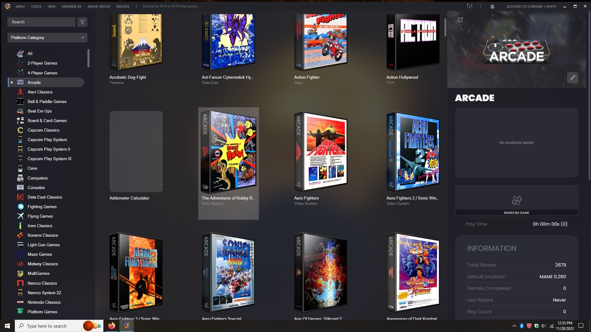Open the Windows Start menu
Image resolution: width=591 pixels, height=332 pixels.
coord(7,326)
